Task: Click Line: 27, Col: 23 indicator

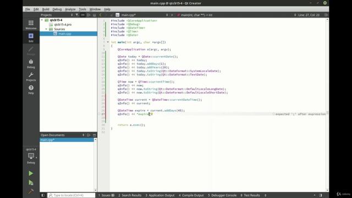Action: pyautogui.click(x=309, y=15)
